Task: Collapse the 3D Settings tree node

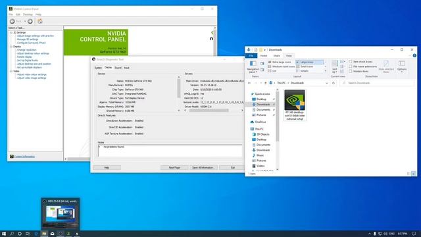Action: click(11, 32)
